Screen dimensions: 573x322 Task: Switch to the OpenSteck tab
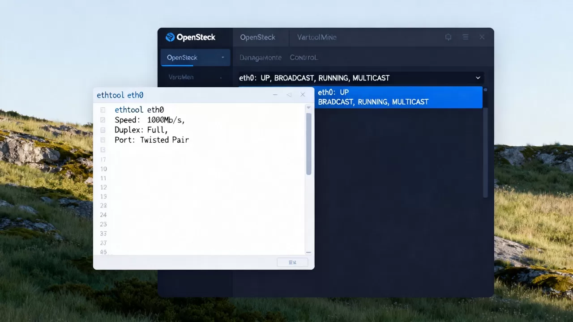coord(257,37)
